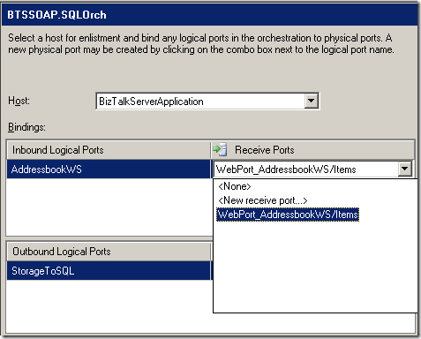The height and width of the screenshot is (339, 421).
Task: Click the Receive Ports column icon
Action: coord(220,149)
